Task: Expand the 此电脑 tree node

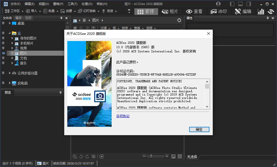Action: (10, 83)
